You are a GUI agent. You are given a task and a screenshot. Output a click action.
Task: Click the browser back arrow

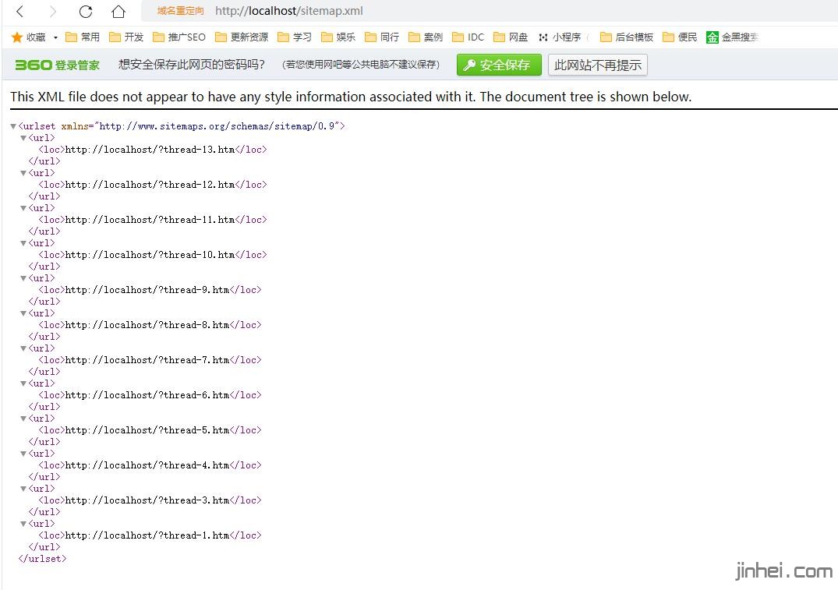point(20,12)
